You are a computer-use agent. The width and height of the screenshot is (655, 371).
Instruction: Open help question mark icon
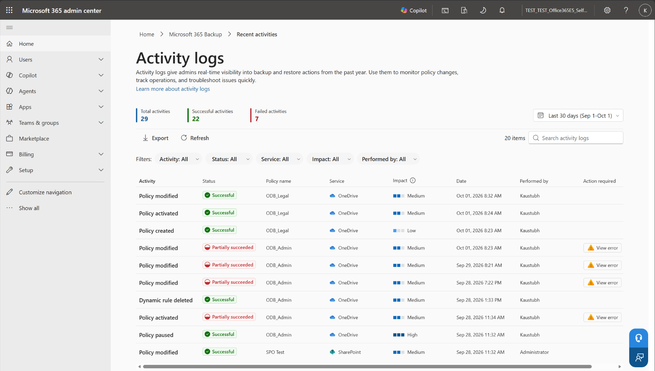[x=626, y=10]
